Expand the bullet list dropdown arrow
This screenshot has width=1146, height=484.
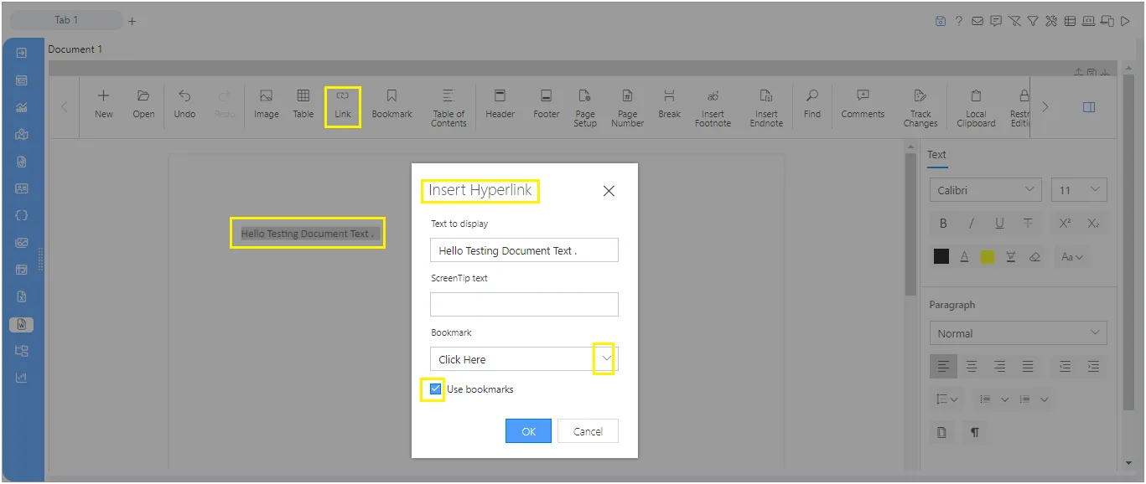click(1005, 400)
